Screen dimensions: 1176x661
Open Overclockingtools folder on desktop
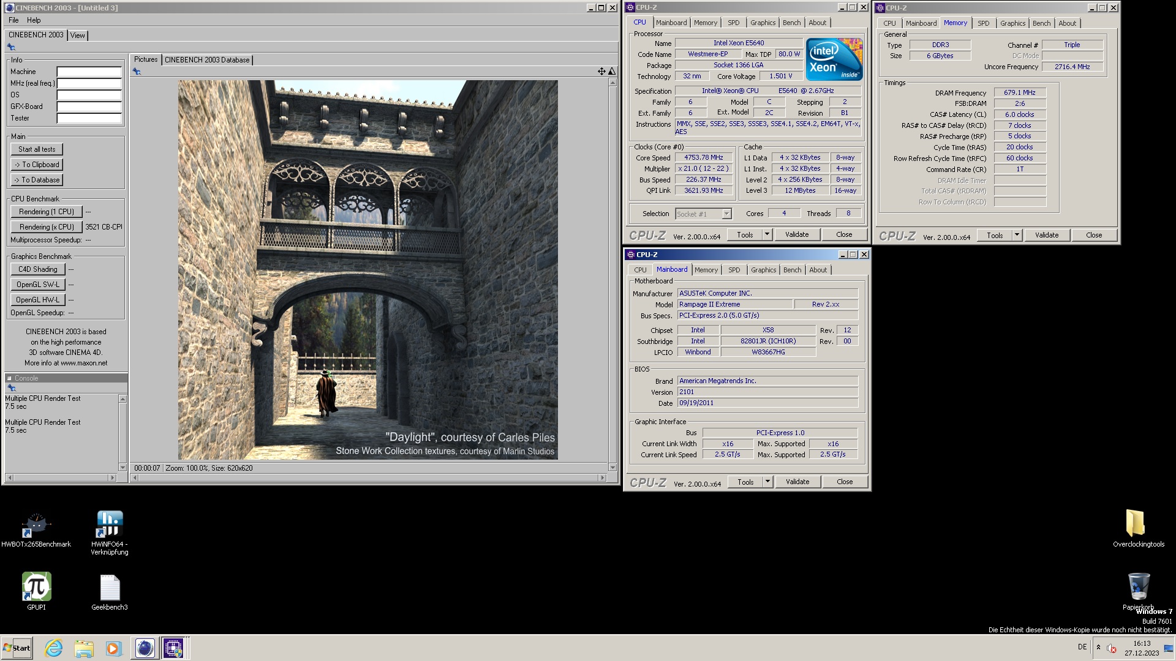[x=1138, y=528]
